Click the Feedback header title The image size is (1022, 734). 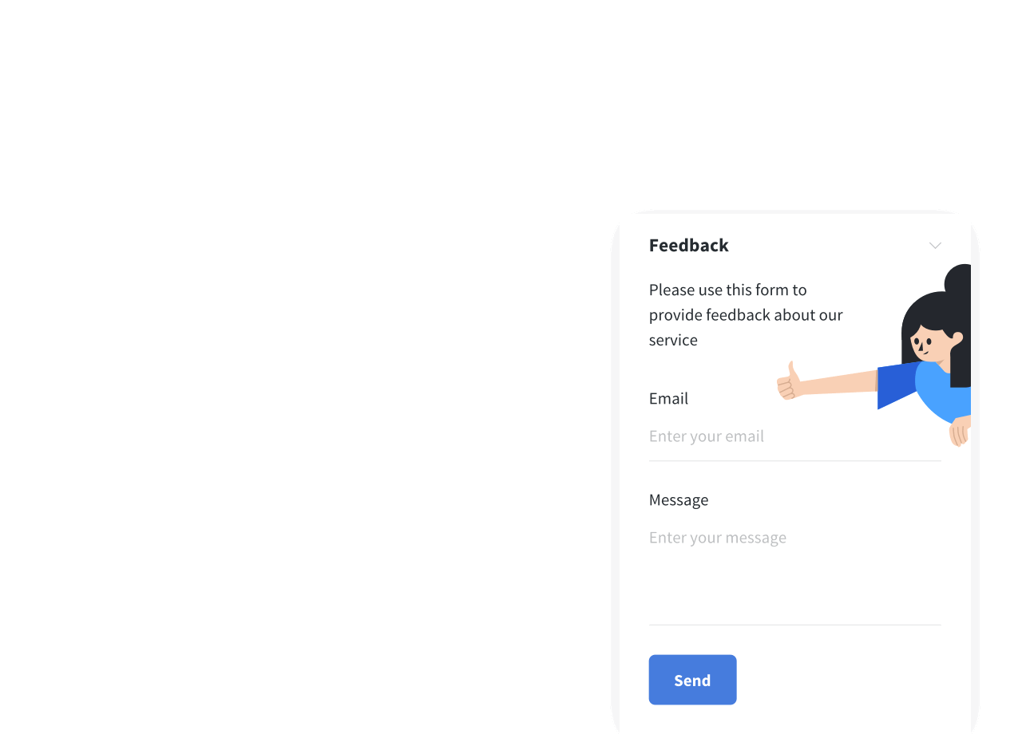pyautogui.click(x=688, y=245)
